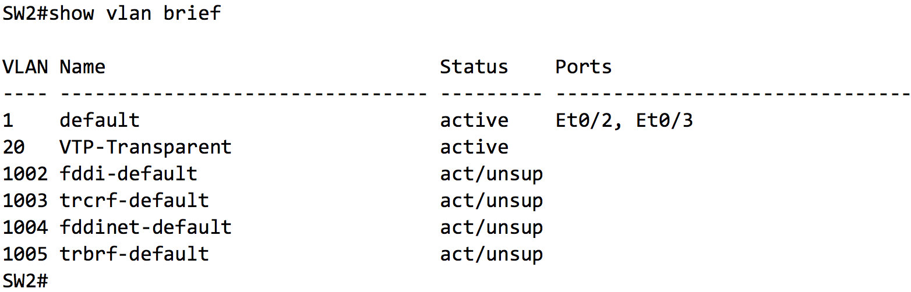Click the "fddi-default" VLAN name
The height and width of the screenshot is (292, 911).
pyautogui.click(x=128, y=174)
